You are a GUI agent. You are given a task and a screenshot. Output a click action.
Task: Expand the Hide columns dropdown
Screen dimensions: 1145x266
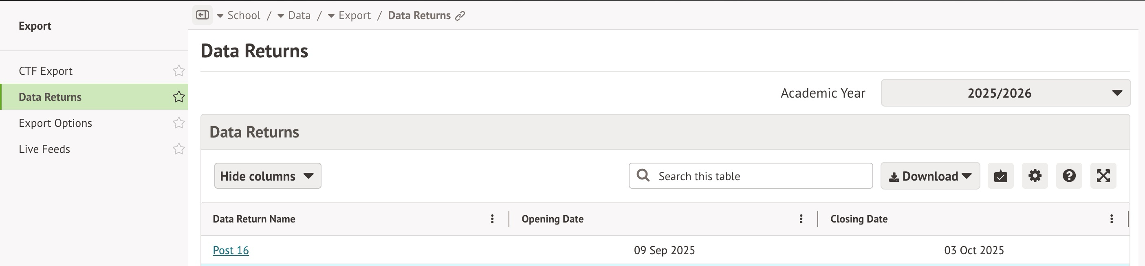click(x=268, y=176)
